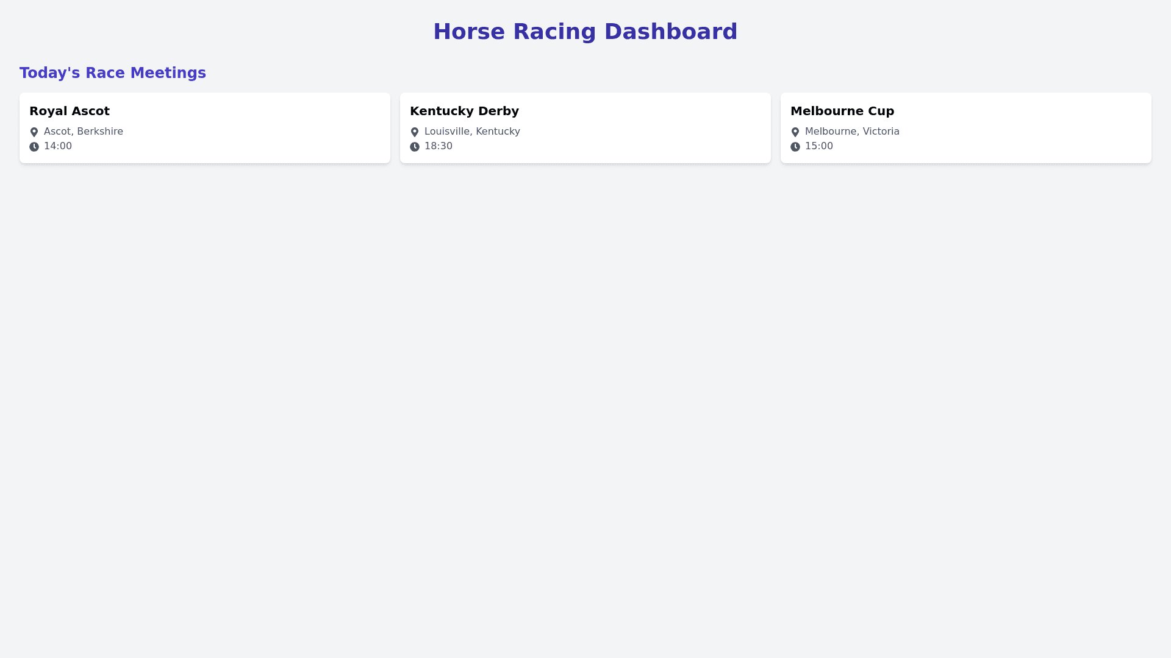Click the location pin icon on Royal Ascot

coord(34,132)
